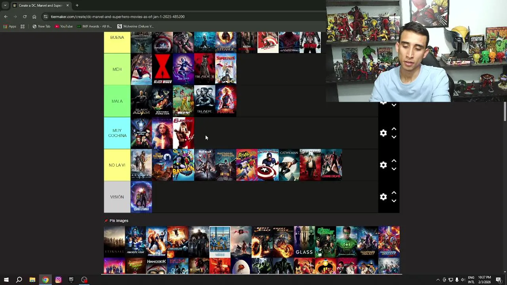Switch to Create a DC, Marvel tab
Viewport: 507px width, 285px height.
point(40,6)
